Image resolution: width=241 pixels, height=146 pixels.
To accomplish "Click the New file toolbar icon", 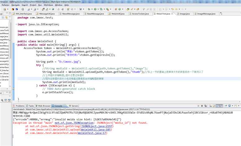I will pyautogui.click(x=5, y=9).
